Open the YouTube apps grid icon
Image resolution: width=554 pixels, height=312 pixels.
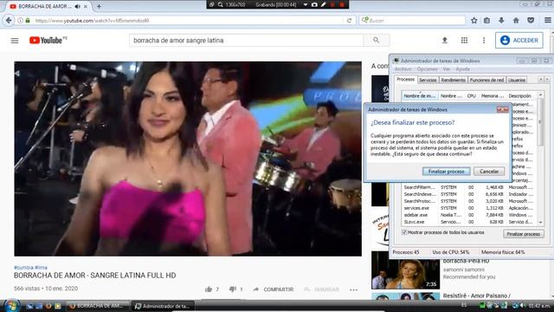pyautogui.click(x=464, y=41)
